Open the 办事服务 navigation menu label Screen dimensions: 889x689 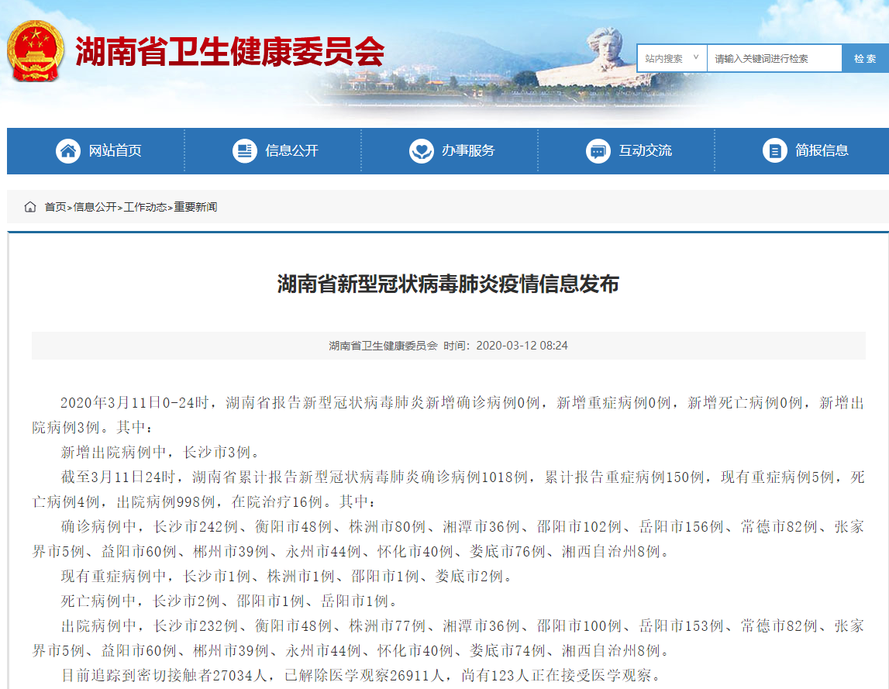468,150
